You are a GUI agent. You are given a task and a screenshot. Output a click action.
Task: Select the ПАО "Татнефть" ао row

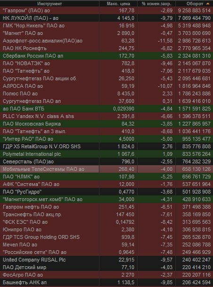pos(106,71)
